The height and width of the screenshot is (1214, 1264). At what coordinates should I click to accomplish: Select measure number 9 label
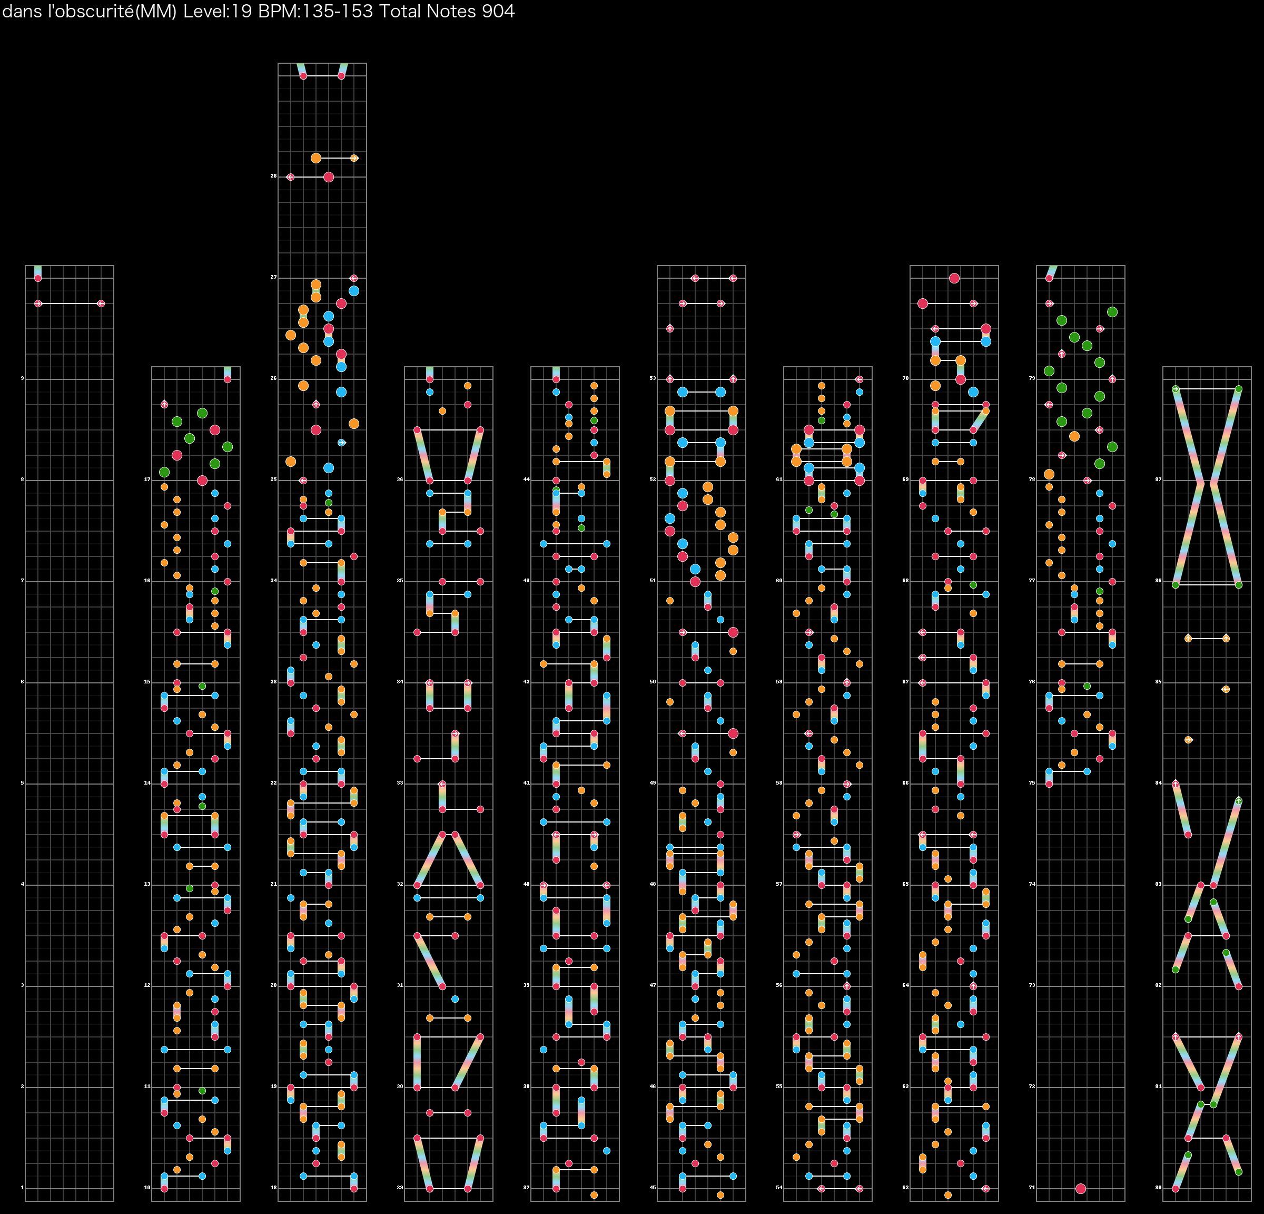[x=22, y=379]
